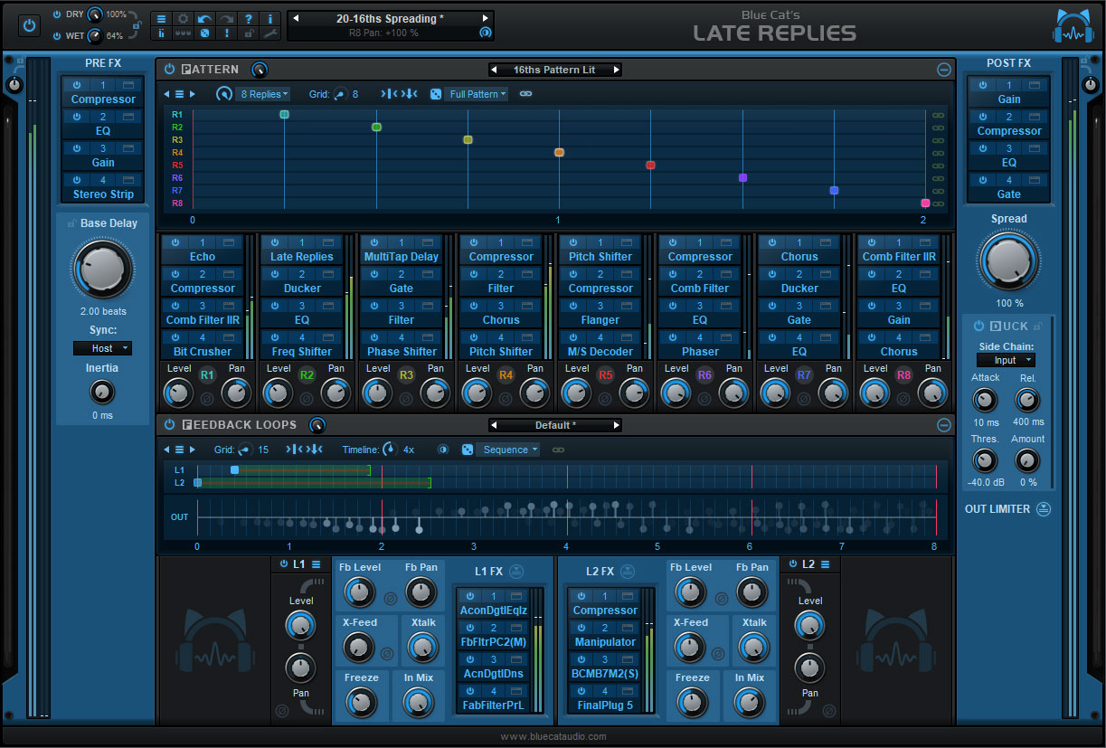Select previous pattern before 16ths Pattern Lit
The width and height of the screenshot is (1106, 748).
(x=494, y=70)
